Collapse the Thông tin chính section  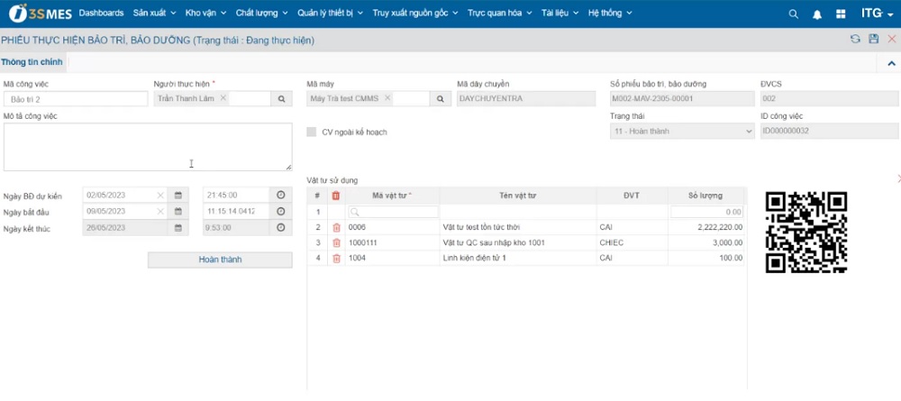pyautogui.click(x=891, y=63)
